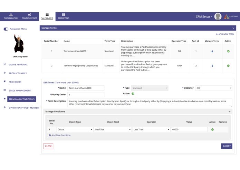
Task: Click the Price Book icon
Action: (x=4, y=82)
